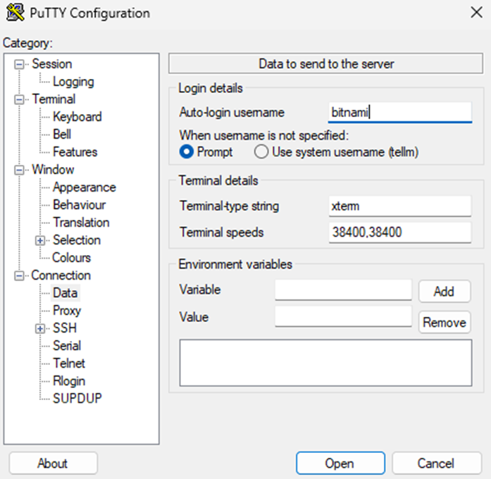Open the Serial category
Image resolution: width=491 pixels, height=479 pixels.
tap(67, 346)
